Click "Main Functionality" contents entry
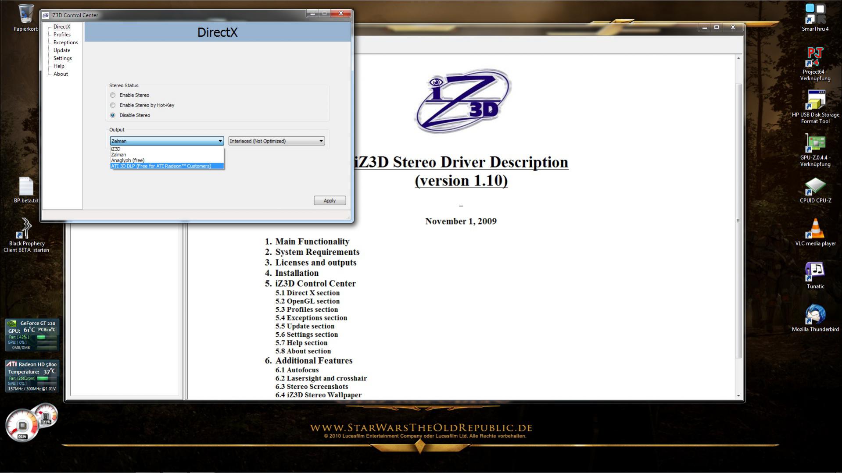The width and height of the screenshot is (842, 473). [312, 242]
